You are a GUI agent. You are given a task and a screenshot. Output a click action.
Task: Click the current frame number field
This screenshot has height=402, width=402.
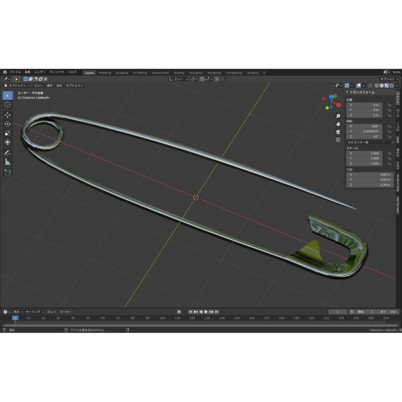click(338, 312)
